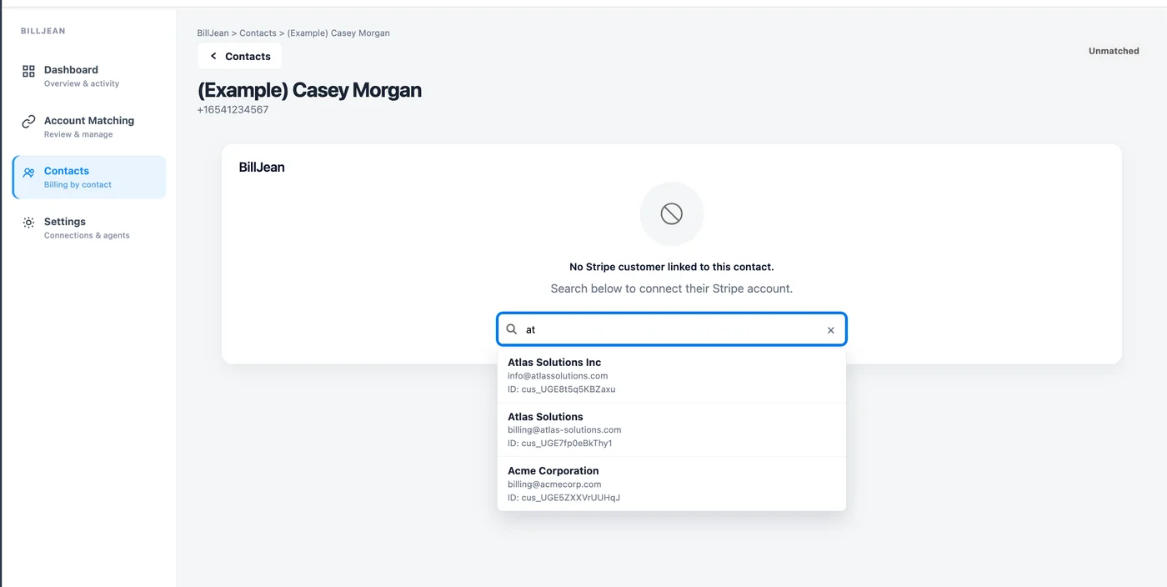The height and width of the screenshot is (587, 1167).
Task: Click 'No Stripe customer linked' message
Action: click(x=672, y=267)
